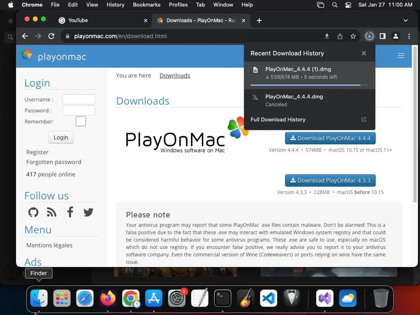
Task: Open PlayOnMac GitHub icon under Follow us
Action: pos(33,212)
